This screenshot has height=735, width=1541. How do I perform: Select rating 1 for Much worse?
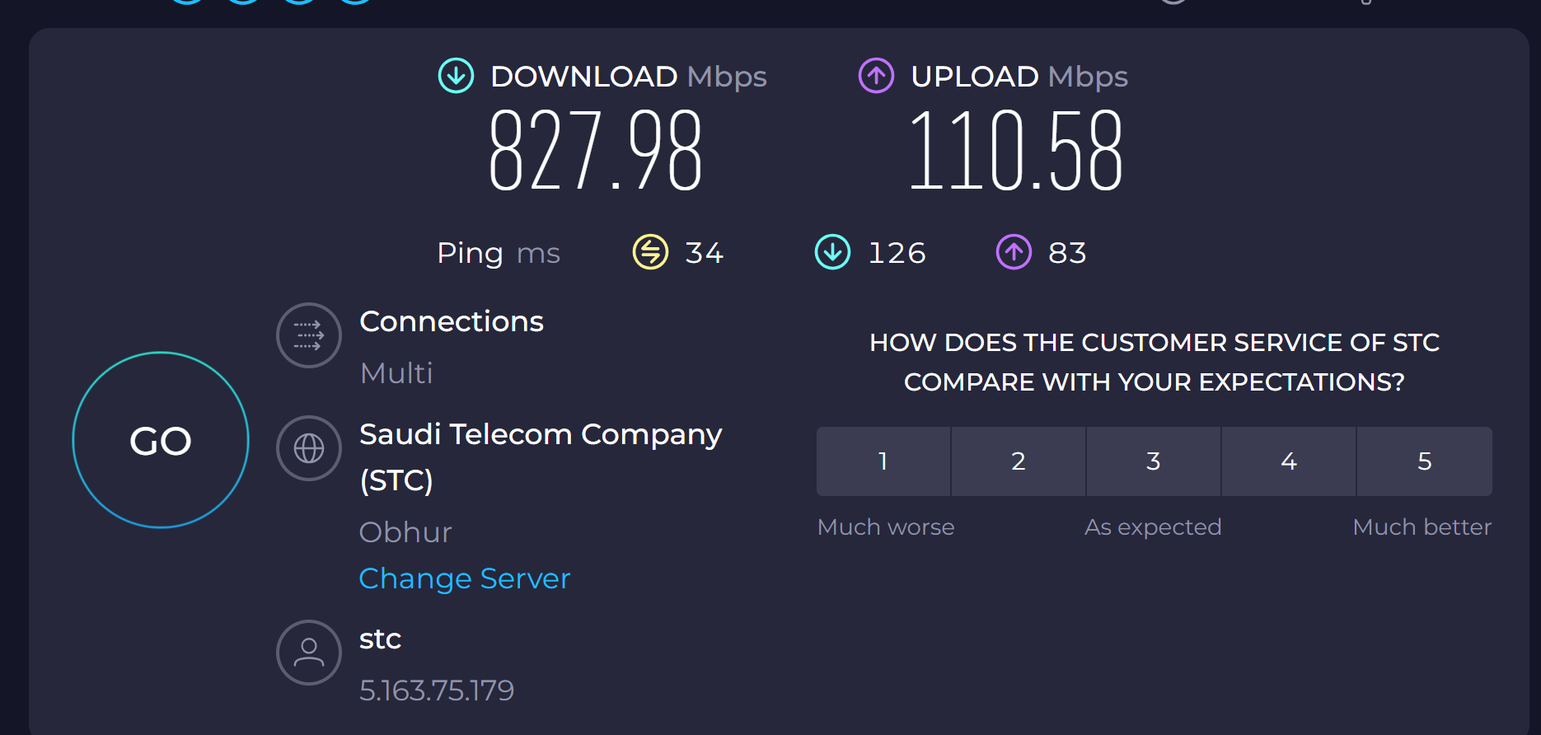883,461
